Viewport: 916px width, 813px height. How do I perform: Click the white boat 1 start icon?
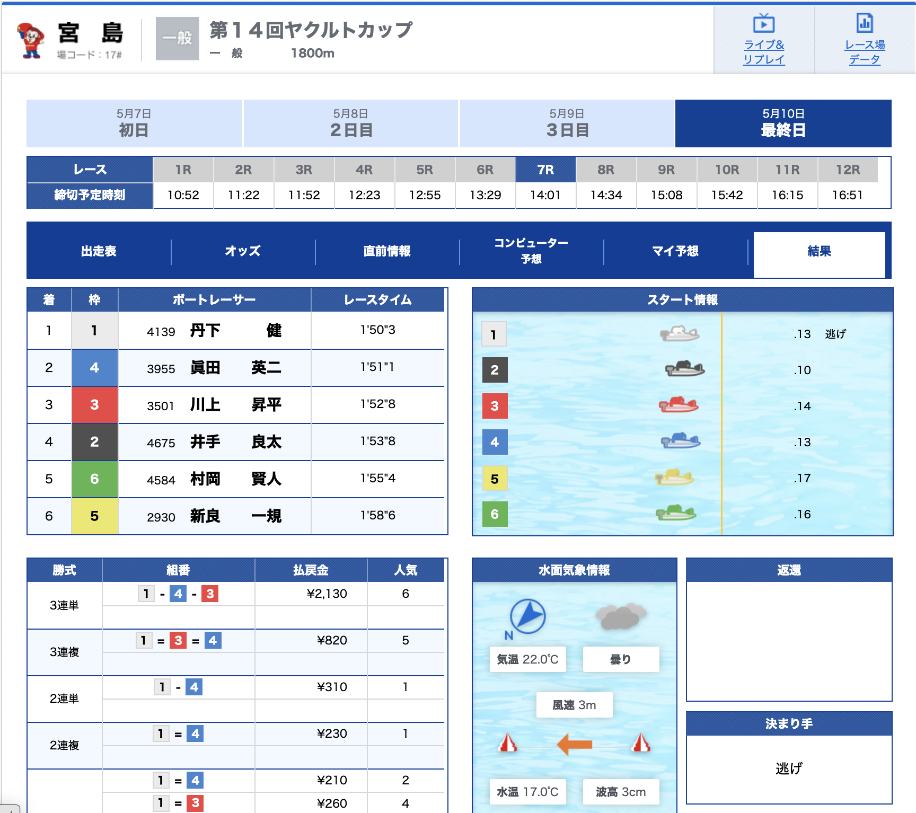click(x=679, y=334)
